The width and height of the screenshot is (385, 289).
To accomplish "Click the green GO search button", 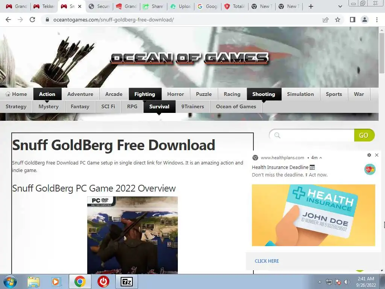I will coord(364,135).
